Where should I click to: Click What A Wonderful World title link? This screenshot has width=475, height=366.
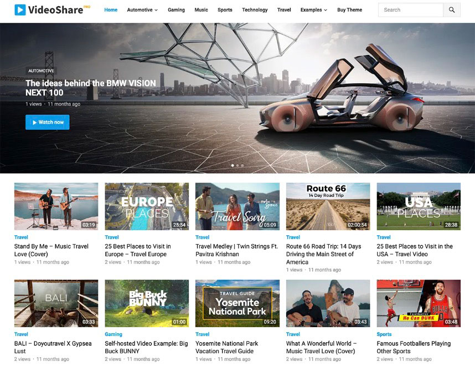[321, 347]
